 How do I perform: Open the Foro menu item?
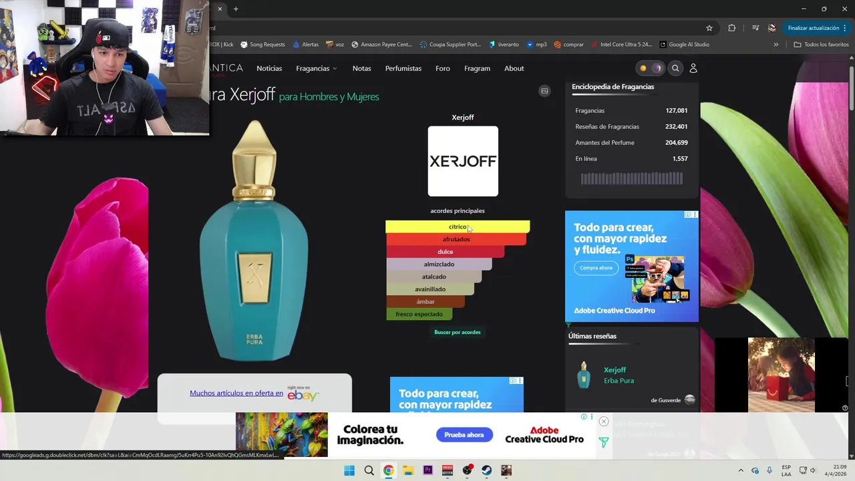442,68
